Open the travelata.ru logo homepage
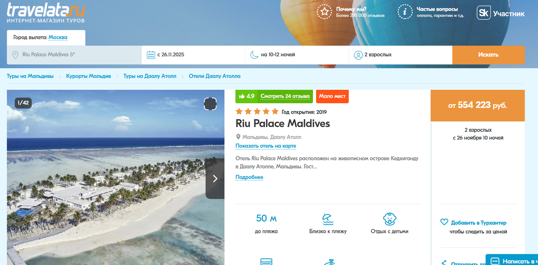This screenshot has height=265, width=538. pos(46,13)
